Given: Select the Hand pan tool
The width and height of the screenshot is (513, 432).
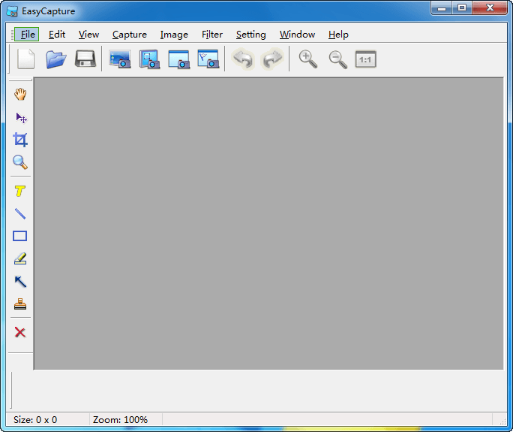Looking at the screenshot, I should tap(20, 95).
